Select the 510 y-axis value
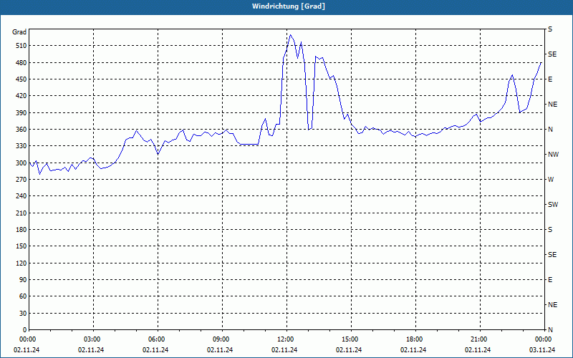This screenshot has height=358, width=573. [x=21, y=46]
